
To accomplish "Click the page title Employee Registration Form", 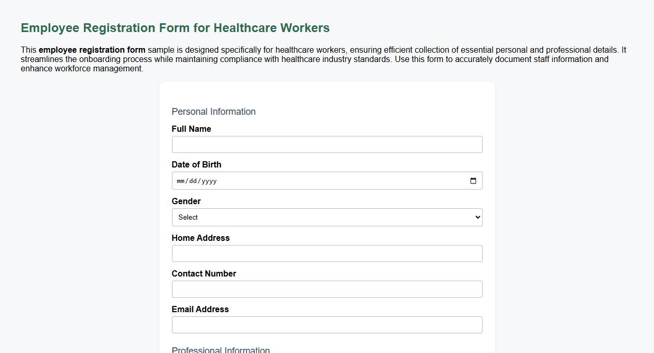I will pyautogui.click(x=175, y=28).
